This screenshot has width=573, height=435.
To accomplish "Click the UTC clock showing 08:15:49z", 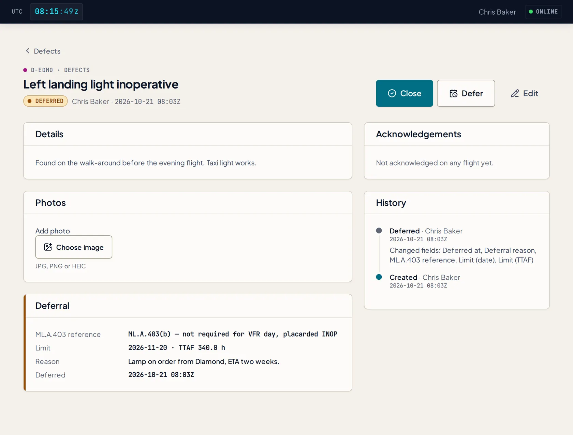I will pyautogui.click(x=57, y=12).
